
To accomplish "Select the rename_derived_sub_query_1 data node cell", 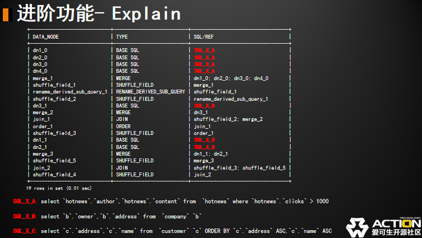I will (70, 92).
